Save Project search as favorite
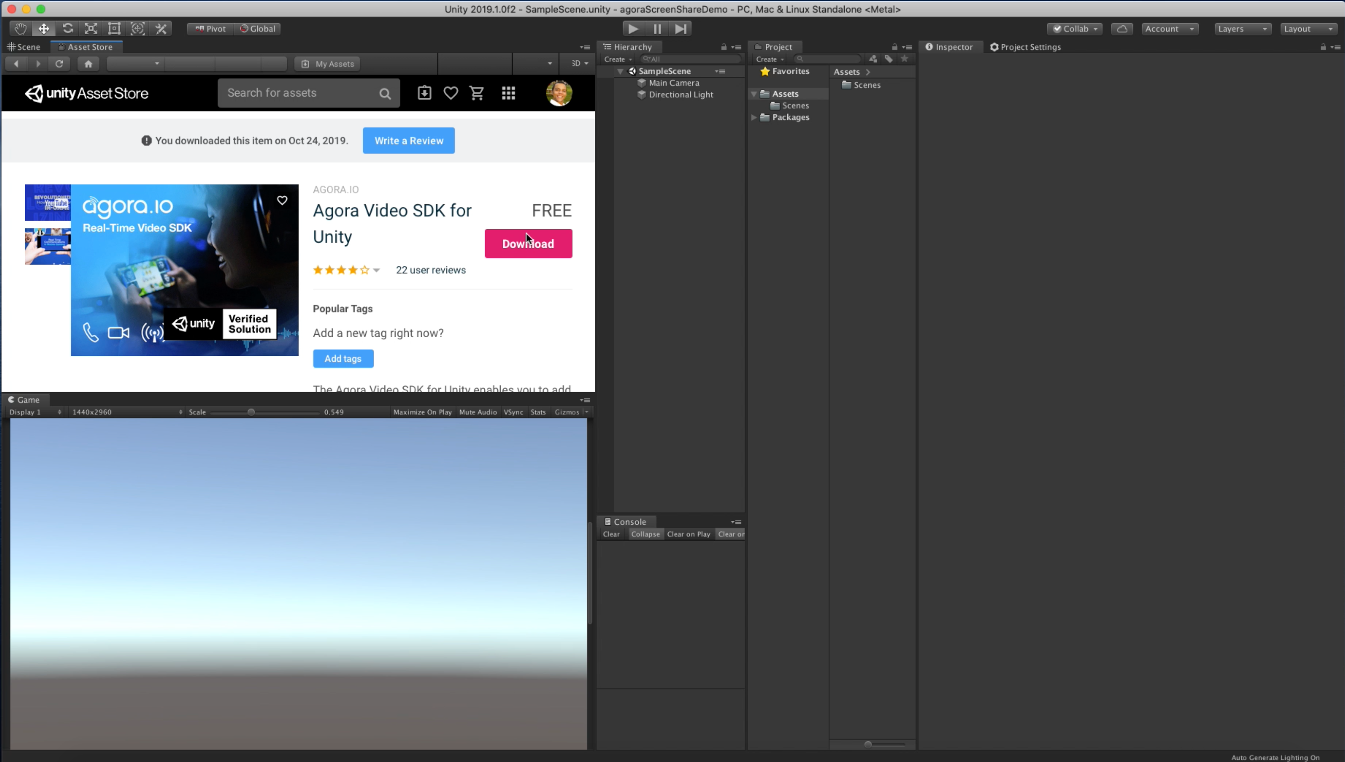This screenshot has width=1345, height=762. tap(905, 59)
